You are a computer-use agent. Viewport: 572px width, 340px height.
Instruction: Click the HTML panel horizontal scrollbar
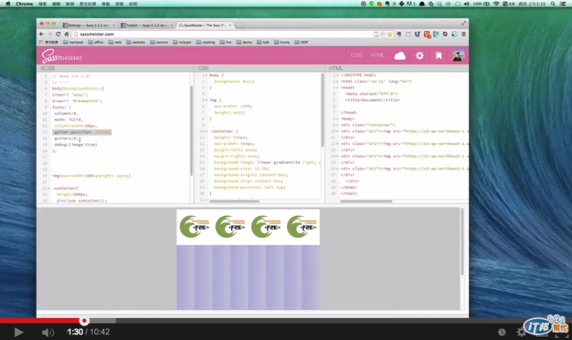pyautogui.click(x=366, y=201)
